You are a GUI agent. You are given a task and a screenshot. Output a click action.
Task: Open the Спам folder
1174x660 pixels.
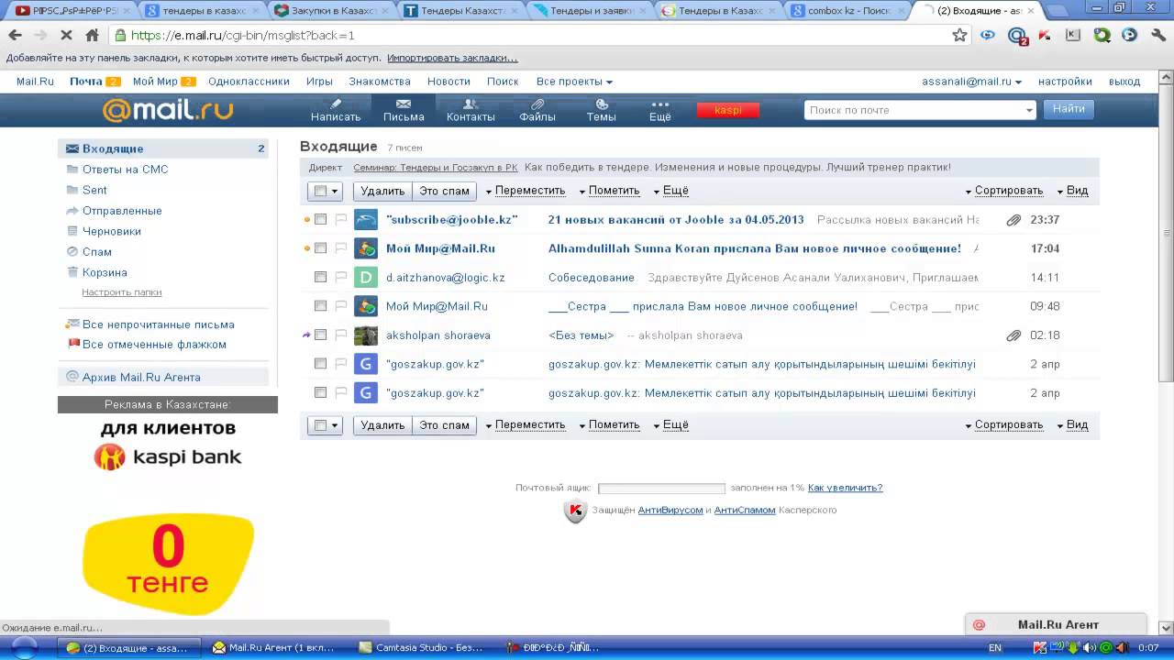pyautogui.click(x=97, y=252)
